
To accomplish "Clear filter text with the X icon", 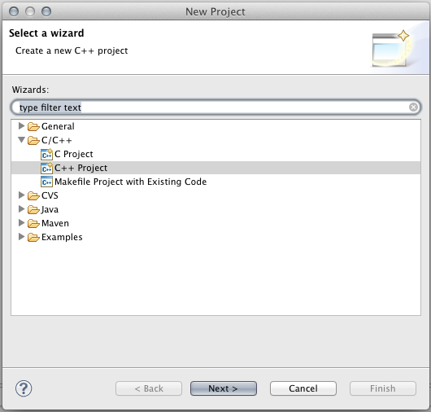I will [413, 107].
